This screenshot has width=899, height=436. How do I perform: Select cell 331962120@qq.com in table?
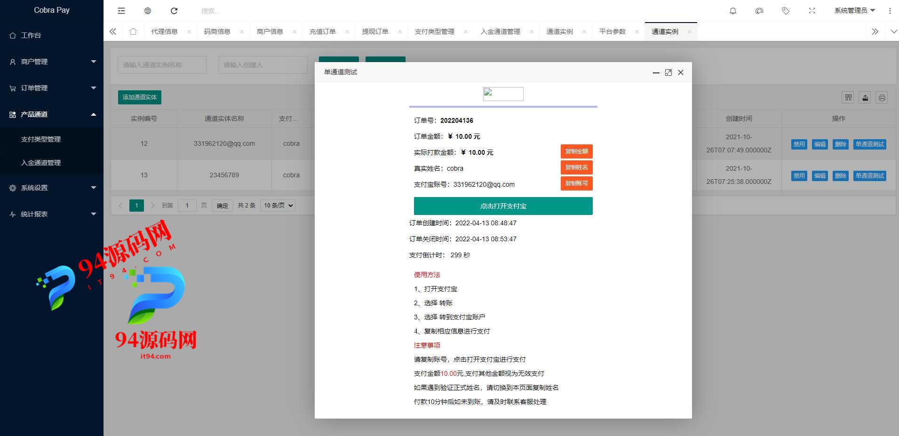[x=224, y=143]
